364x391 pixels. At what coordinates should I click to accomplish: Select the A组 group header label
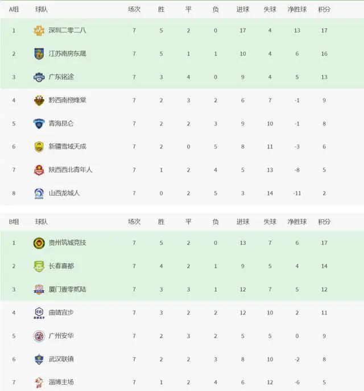14,10
